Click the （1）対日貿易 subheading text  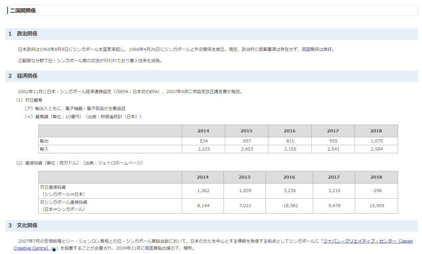click(29, 100)
